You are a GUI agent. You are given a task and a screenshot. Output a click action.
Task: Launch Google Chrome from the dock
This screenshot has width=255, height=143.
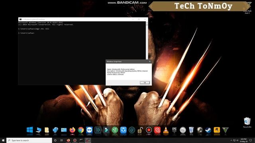[x=81, y=130]
